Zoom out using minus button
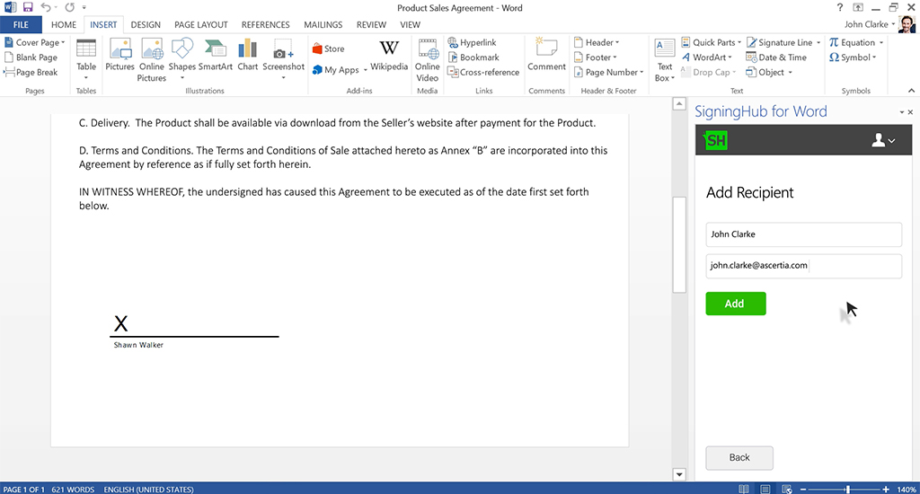This screenshot has height=494, width=920. click(x=803, y=489)
